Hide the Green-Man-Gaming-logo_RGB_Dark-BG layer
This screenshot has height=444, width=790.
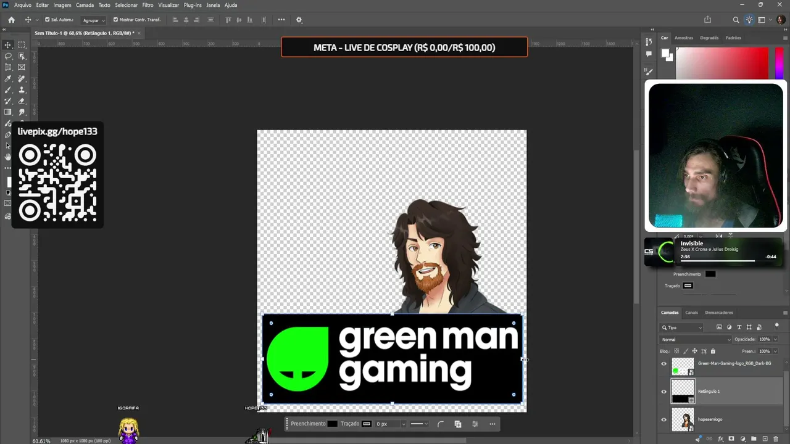tap(664, 364)
